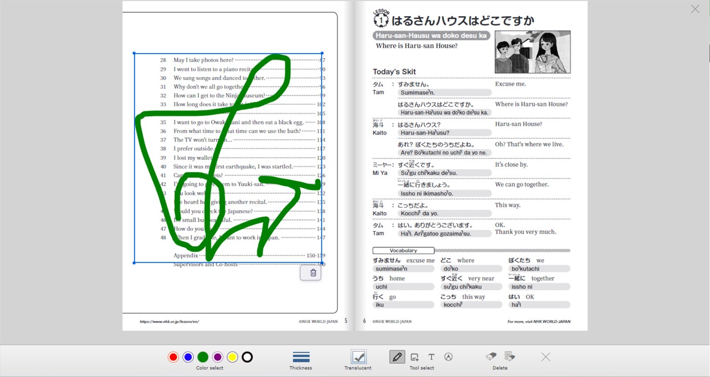Click the Vocabulary header pill
710x377 pixels.
[403, 250]
